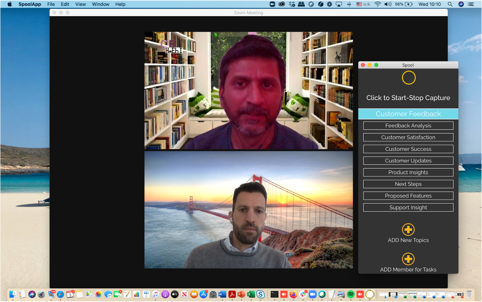This screenshot has height=302, width=482.
Task: Choose the Proposed Features topic button
Action: 408,196
